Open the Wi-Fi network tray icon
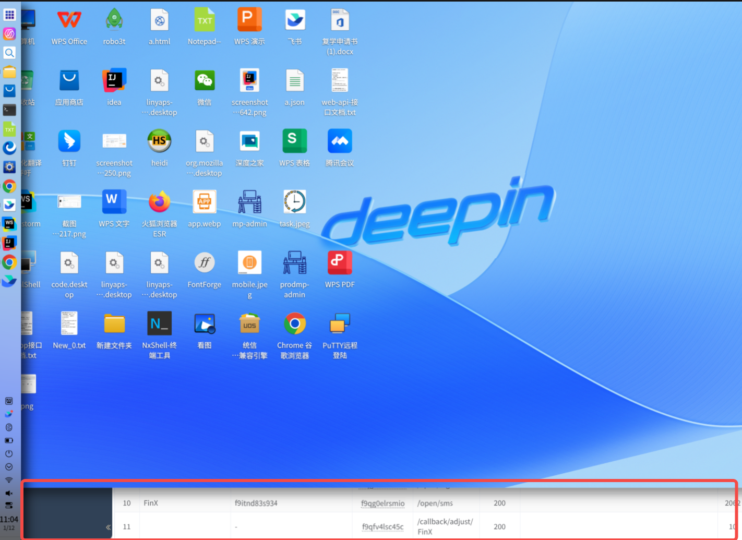 9,480
